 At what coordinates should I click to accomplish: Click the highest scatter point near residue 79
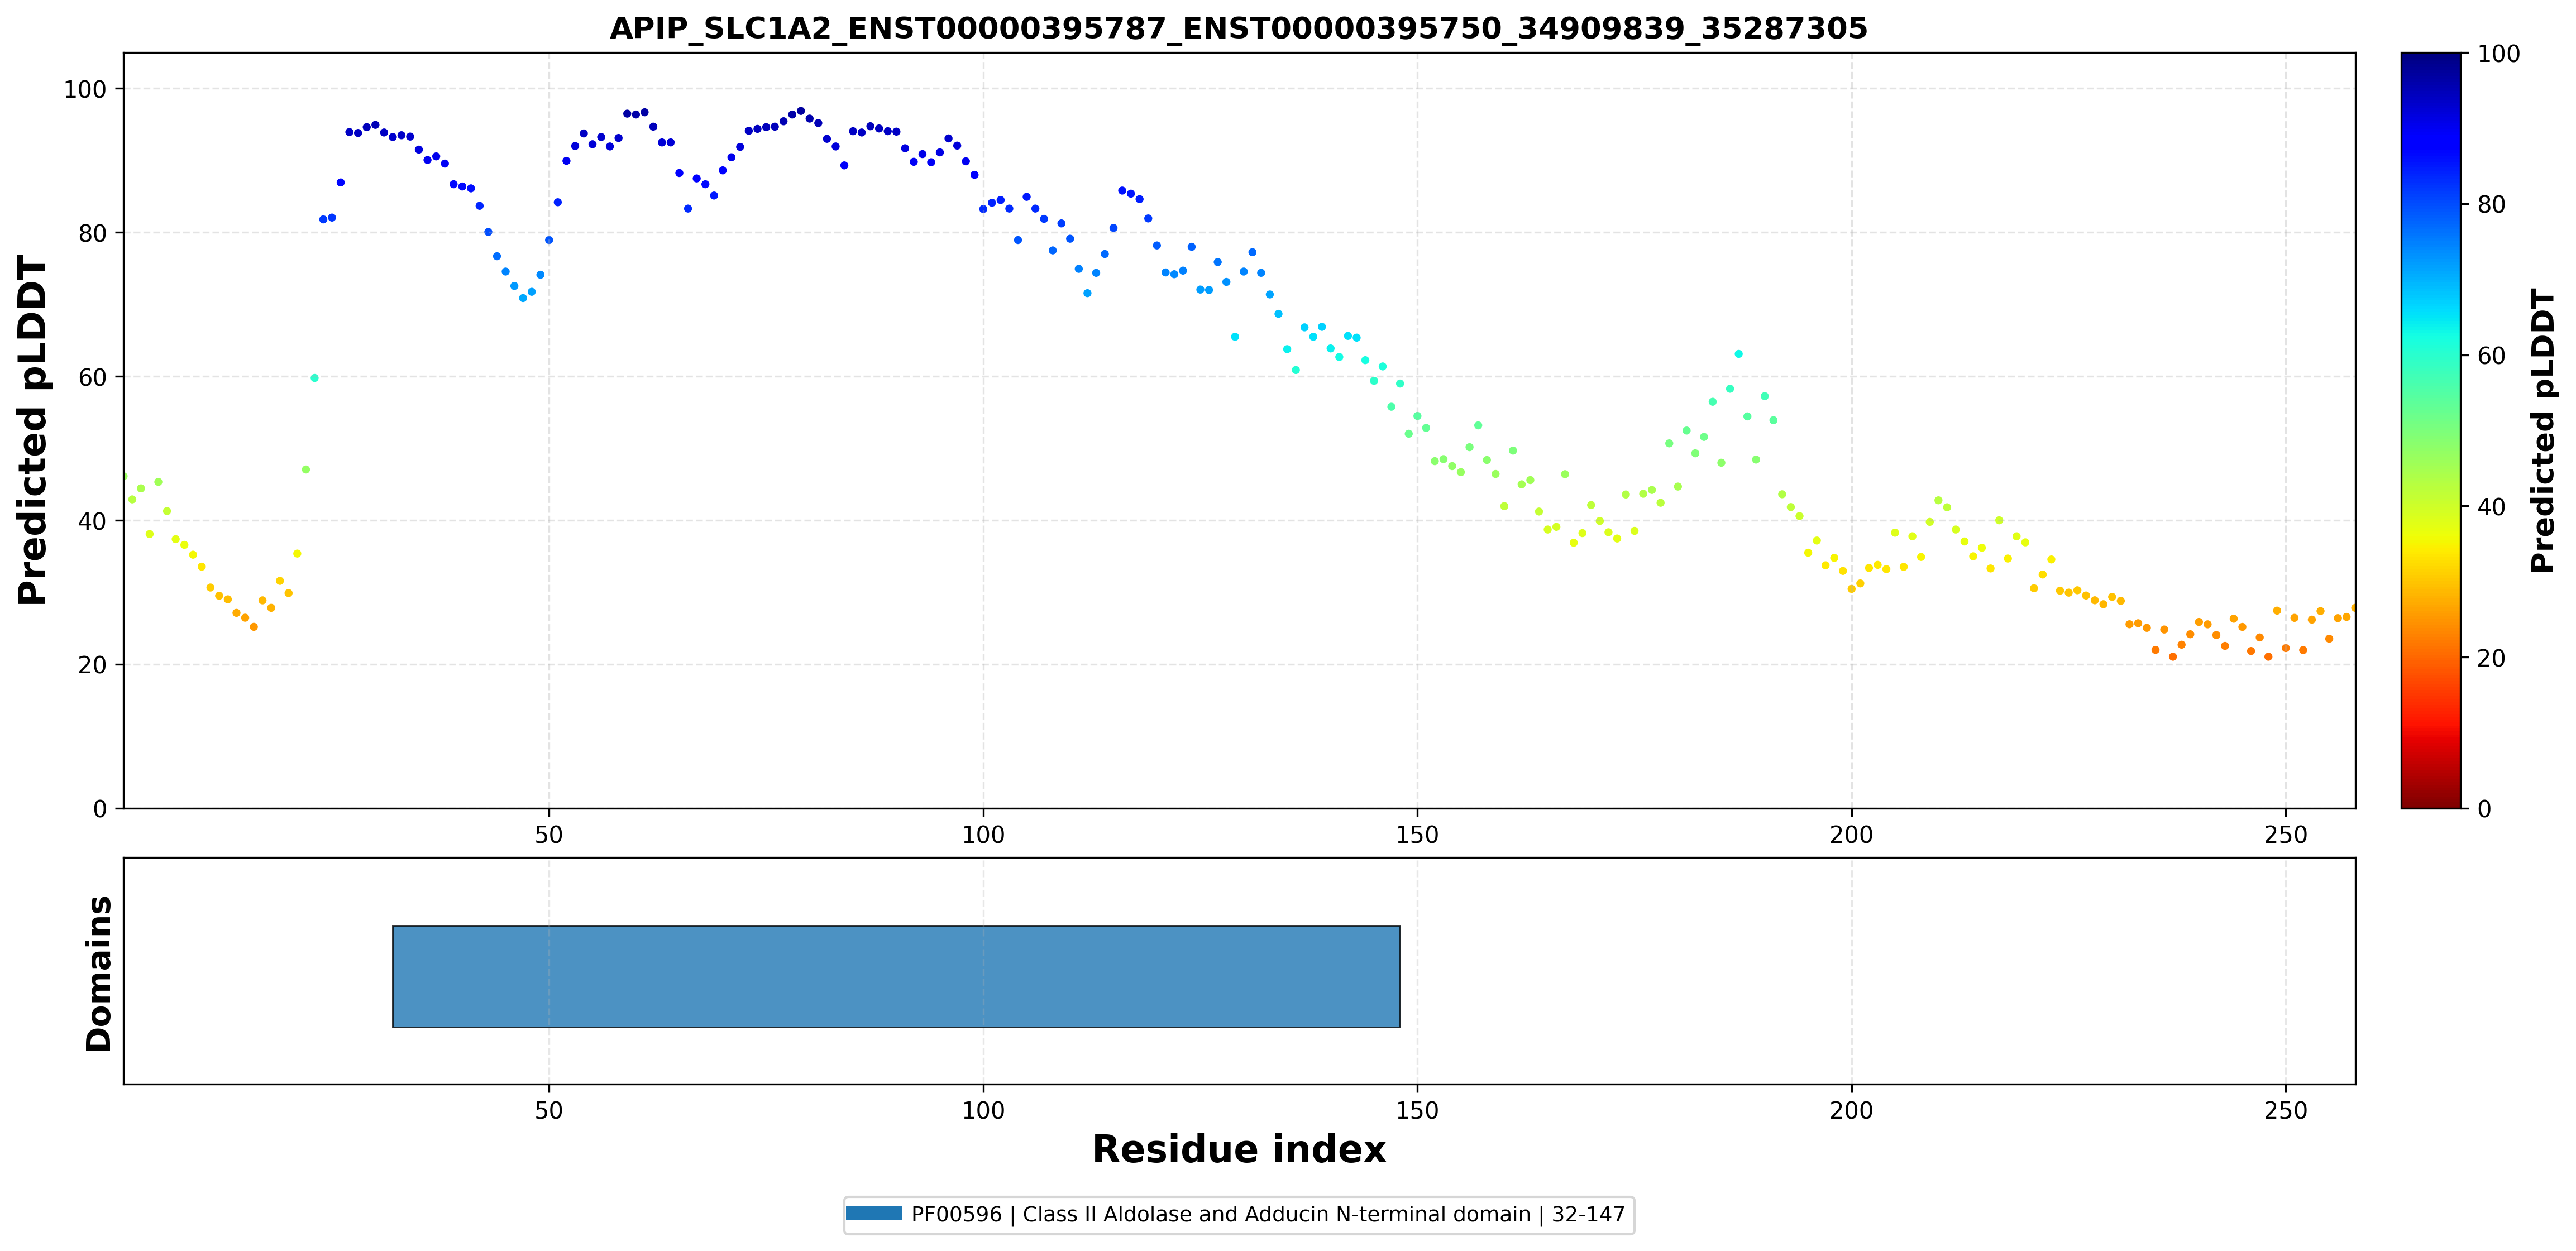coord(800,111)
